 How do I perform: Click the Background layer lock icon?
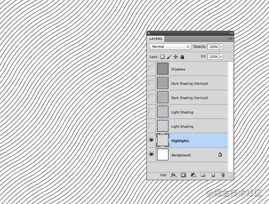click(x=220, y=155)
